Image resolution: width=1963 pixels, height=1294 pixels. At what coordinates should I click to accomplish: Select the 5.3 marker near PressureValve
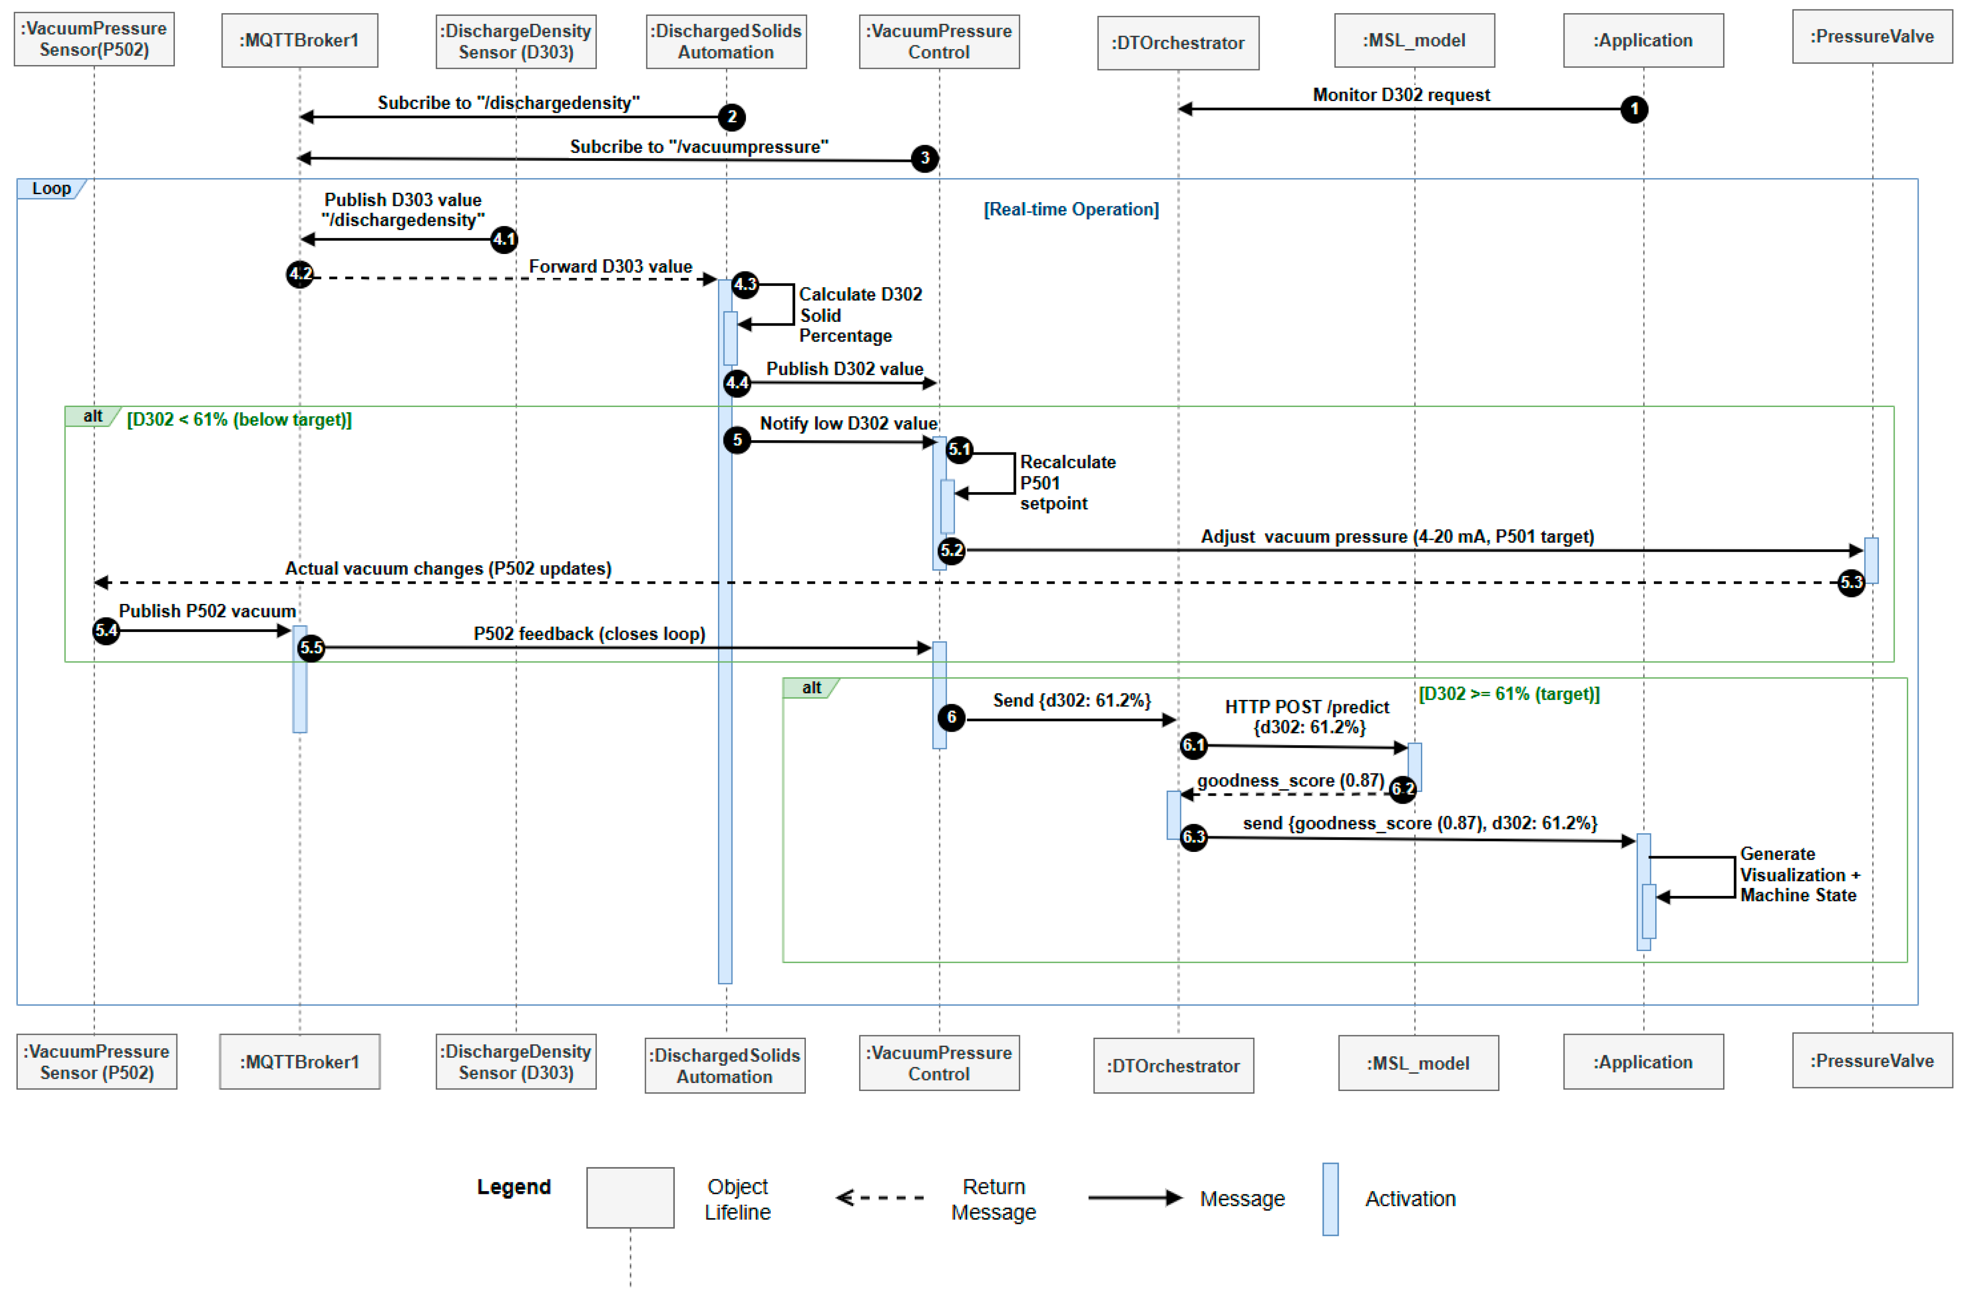(x=1851, y=582)
